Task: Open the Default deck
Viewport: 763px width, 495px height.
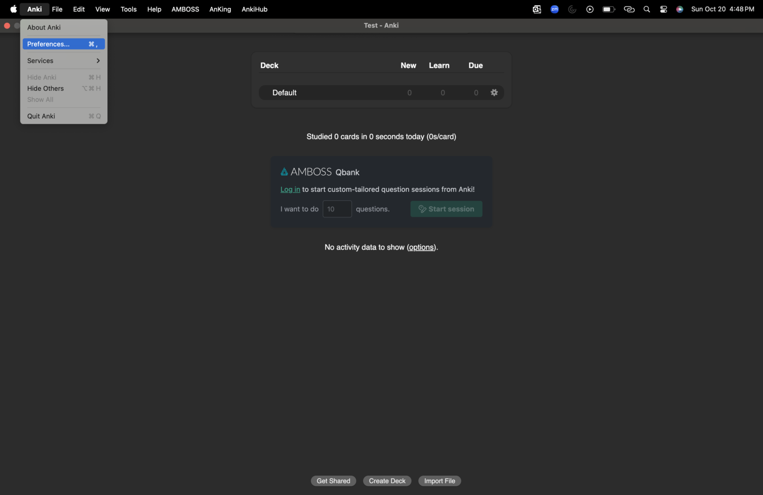Action: coord(285,93)
